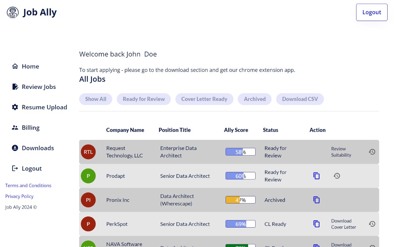The image size is (395, 247).
Task: Open history for PerkSpot row
Action: coord(372,224)
